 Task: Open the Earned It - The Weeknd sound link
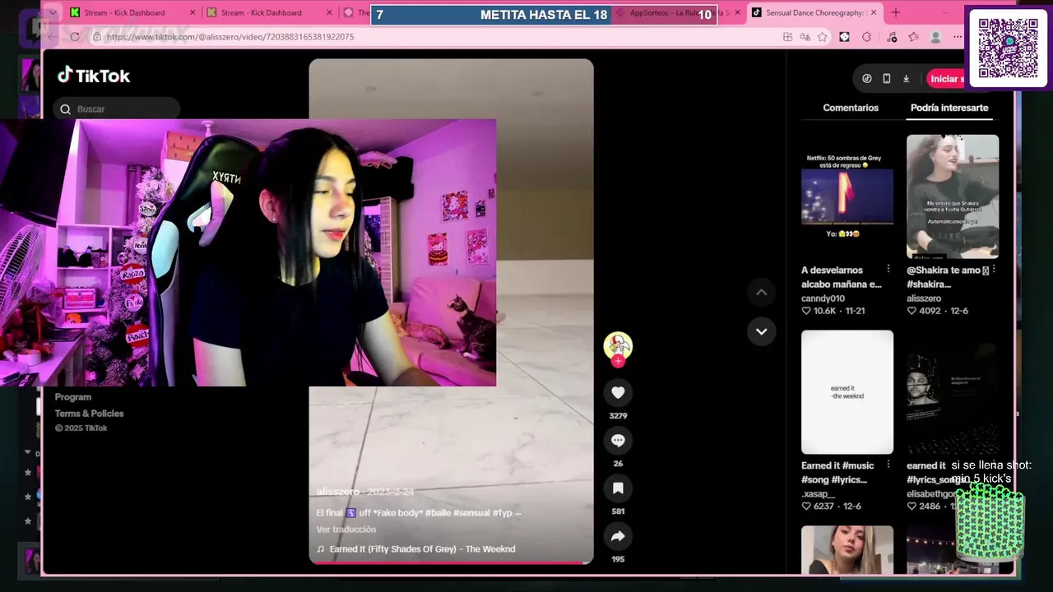click(x=416, y=549)
